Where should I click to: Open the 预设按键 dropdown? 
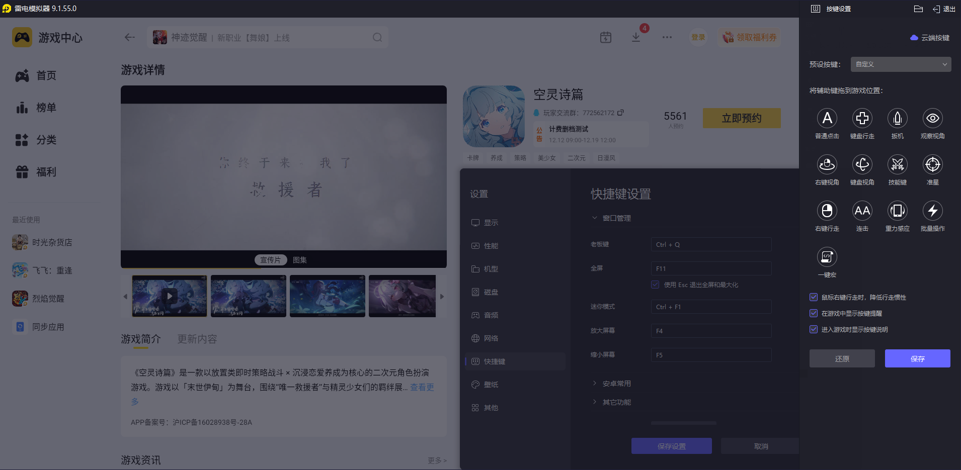[900, 64]
